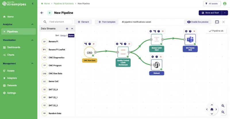230x119 pixels.
Task: Pan the canvas down
Action: coord(212,114)
